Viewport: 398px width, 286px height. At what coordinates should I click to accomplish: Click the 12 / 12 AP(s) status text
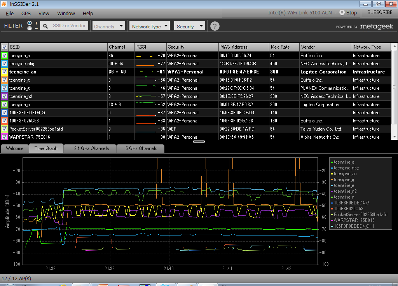(16, 278)
